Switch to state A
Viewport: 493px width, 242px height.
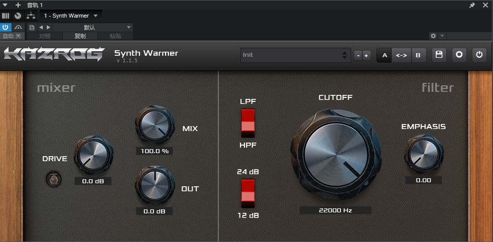[x=384, y=55]
